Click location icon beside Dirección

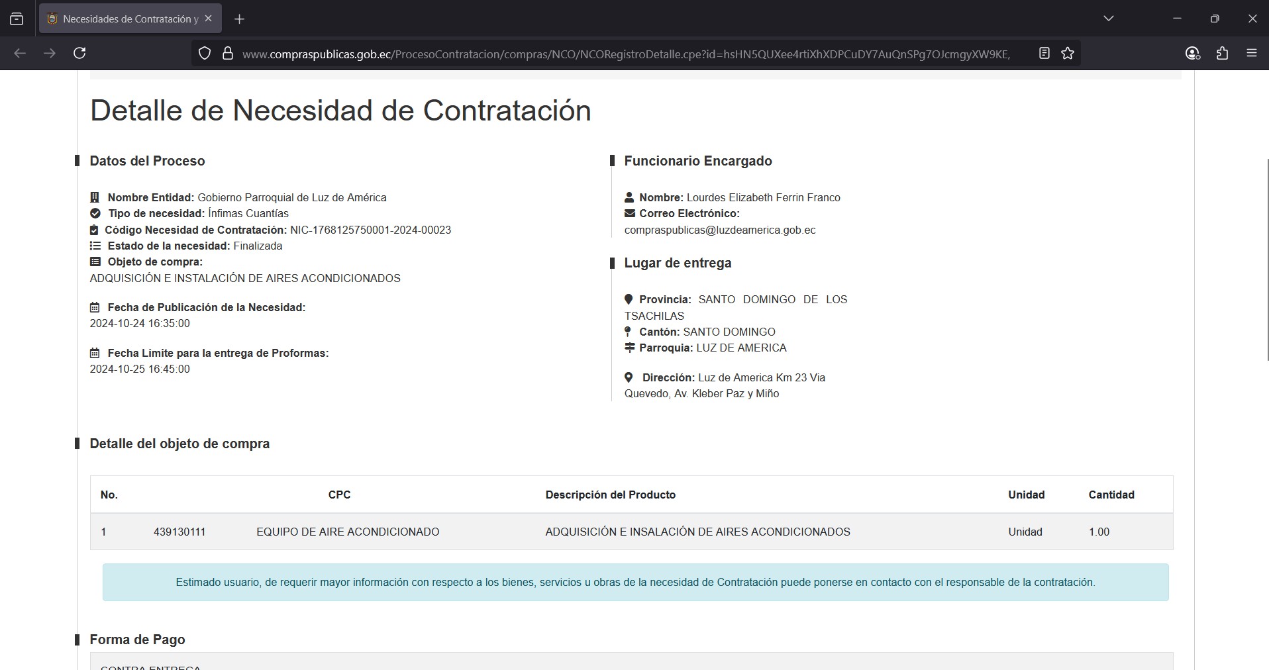point(629,377)
